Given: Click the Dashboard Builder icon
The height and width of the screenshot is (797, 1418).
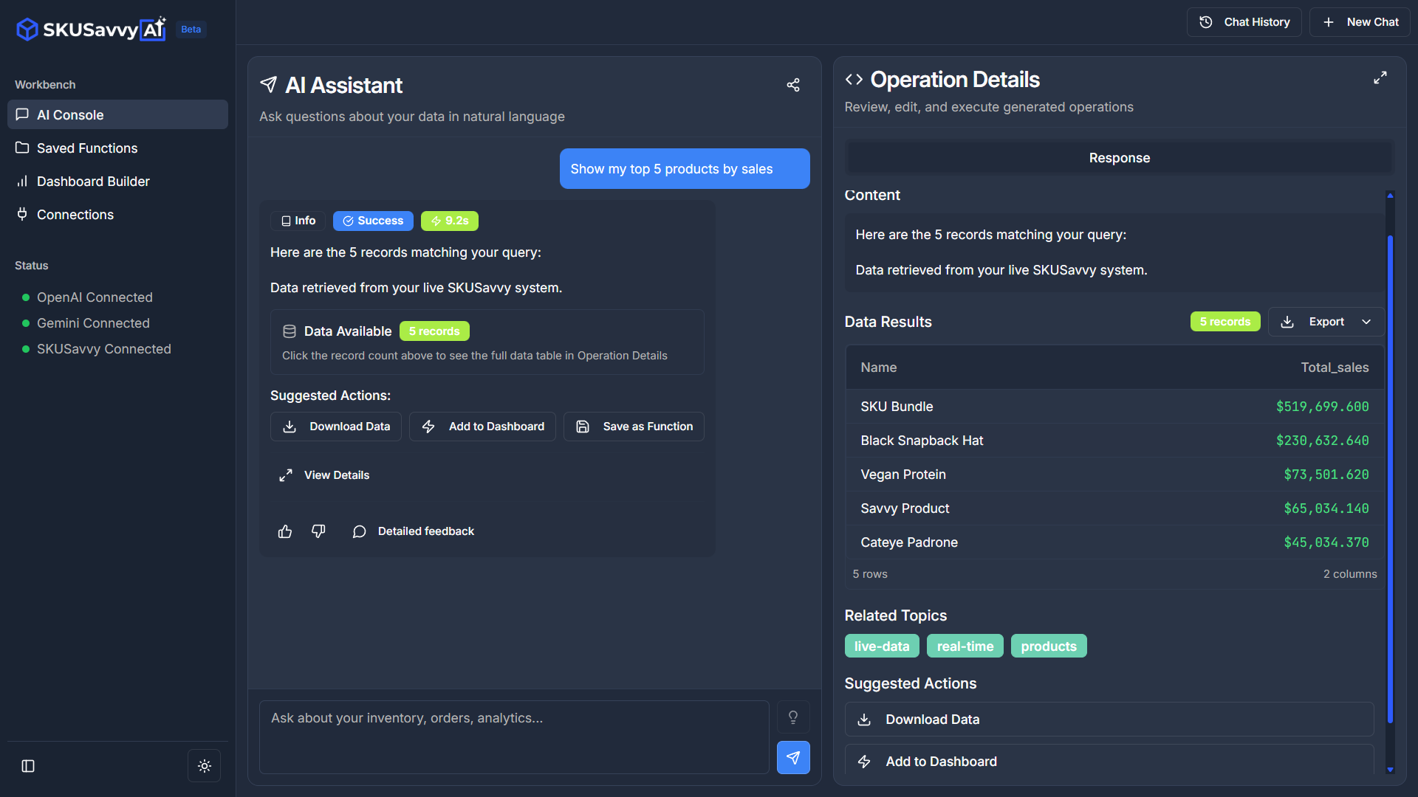Looking at the screenshot, I should (22, 181).
